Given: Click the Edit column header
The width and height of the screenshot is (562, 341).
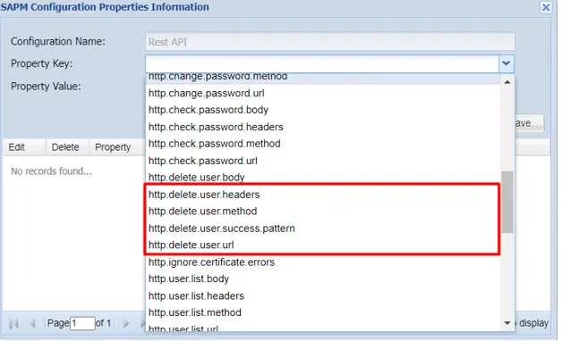Looking at the screenshot, I should [x=24, y=147].
